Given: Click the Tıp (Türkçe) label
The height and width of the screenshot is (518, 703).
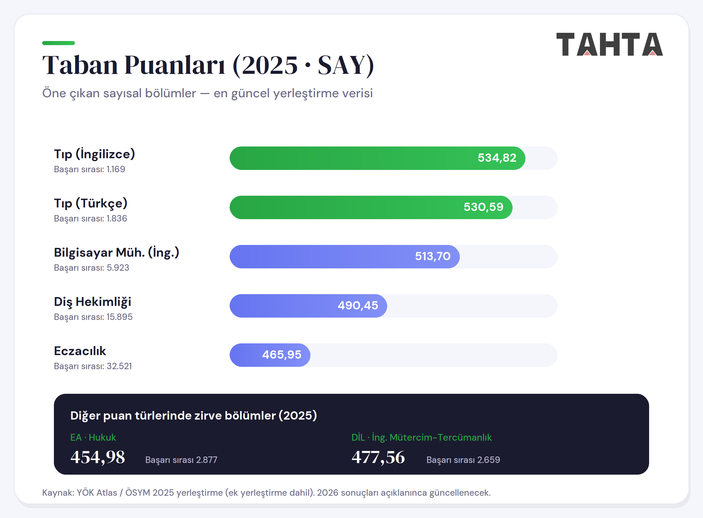Looking at the screenshot, I should (x=91, y=203).
